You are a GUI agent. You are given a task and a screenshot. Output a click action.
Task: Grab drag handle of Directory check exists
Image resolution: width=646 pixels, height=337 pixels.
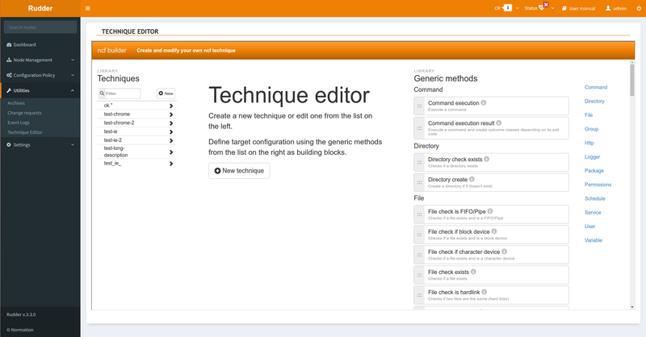(419, 163)
